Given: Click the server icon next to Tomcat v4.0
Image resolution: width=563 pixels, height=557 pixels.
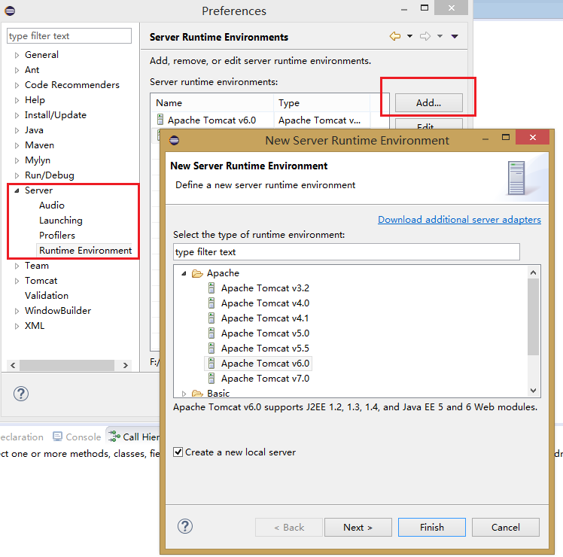Looking at the screenshot, I should point(212,303).
